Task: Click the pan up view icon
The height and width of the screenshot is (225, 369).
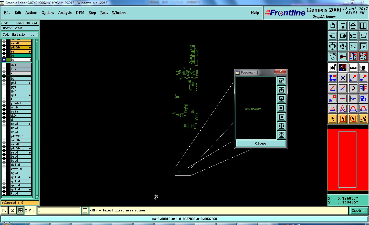Action: [333, 26]
